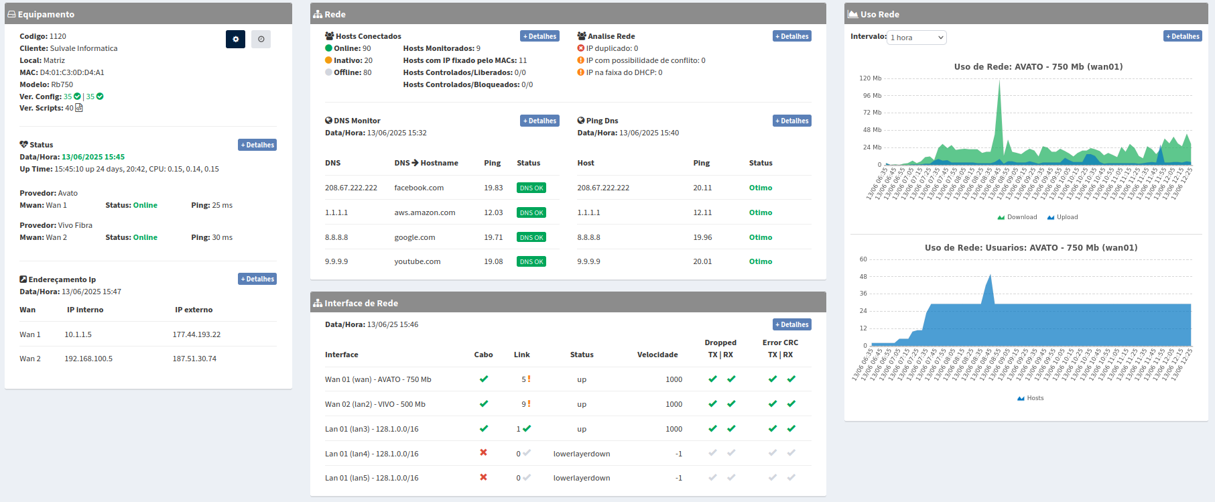Click the Ping Dns globe icon
The height and width of the screenshot is (502, 1215).
coord(581,121)
